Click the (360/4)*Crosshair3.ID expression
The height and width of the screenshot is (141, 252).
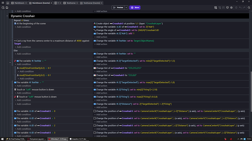148,30
